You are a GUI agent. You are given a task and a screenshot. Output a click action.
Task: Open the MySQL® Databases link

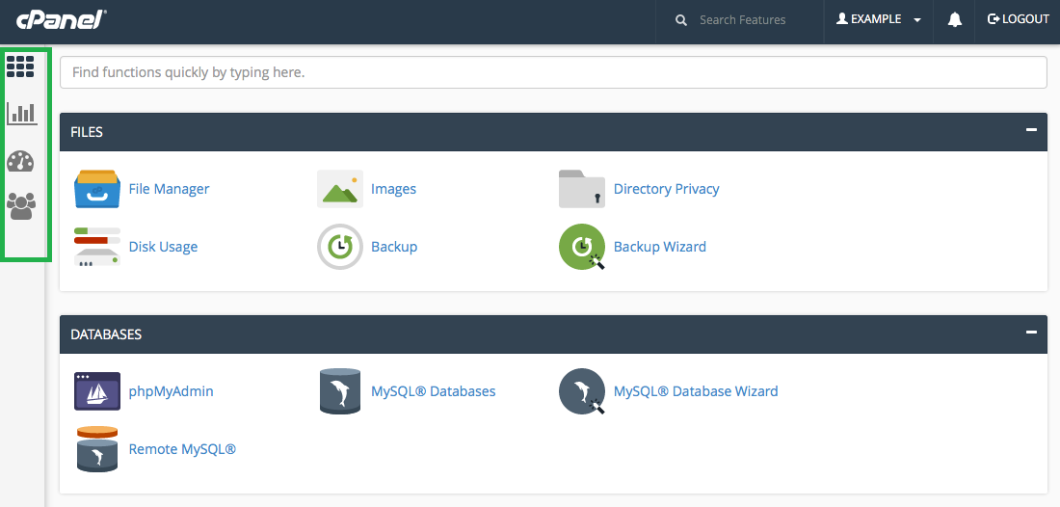click(x=434, y=391)
